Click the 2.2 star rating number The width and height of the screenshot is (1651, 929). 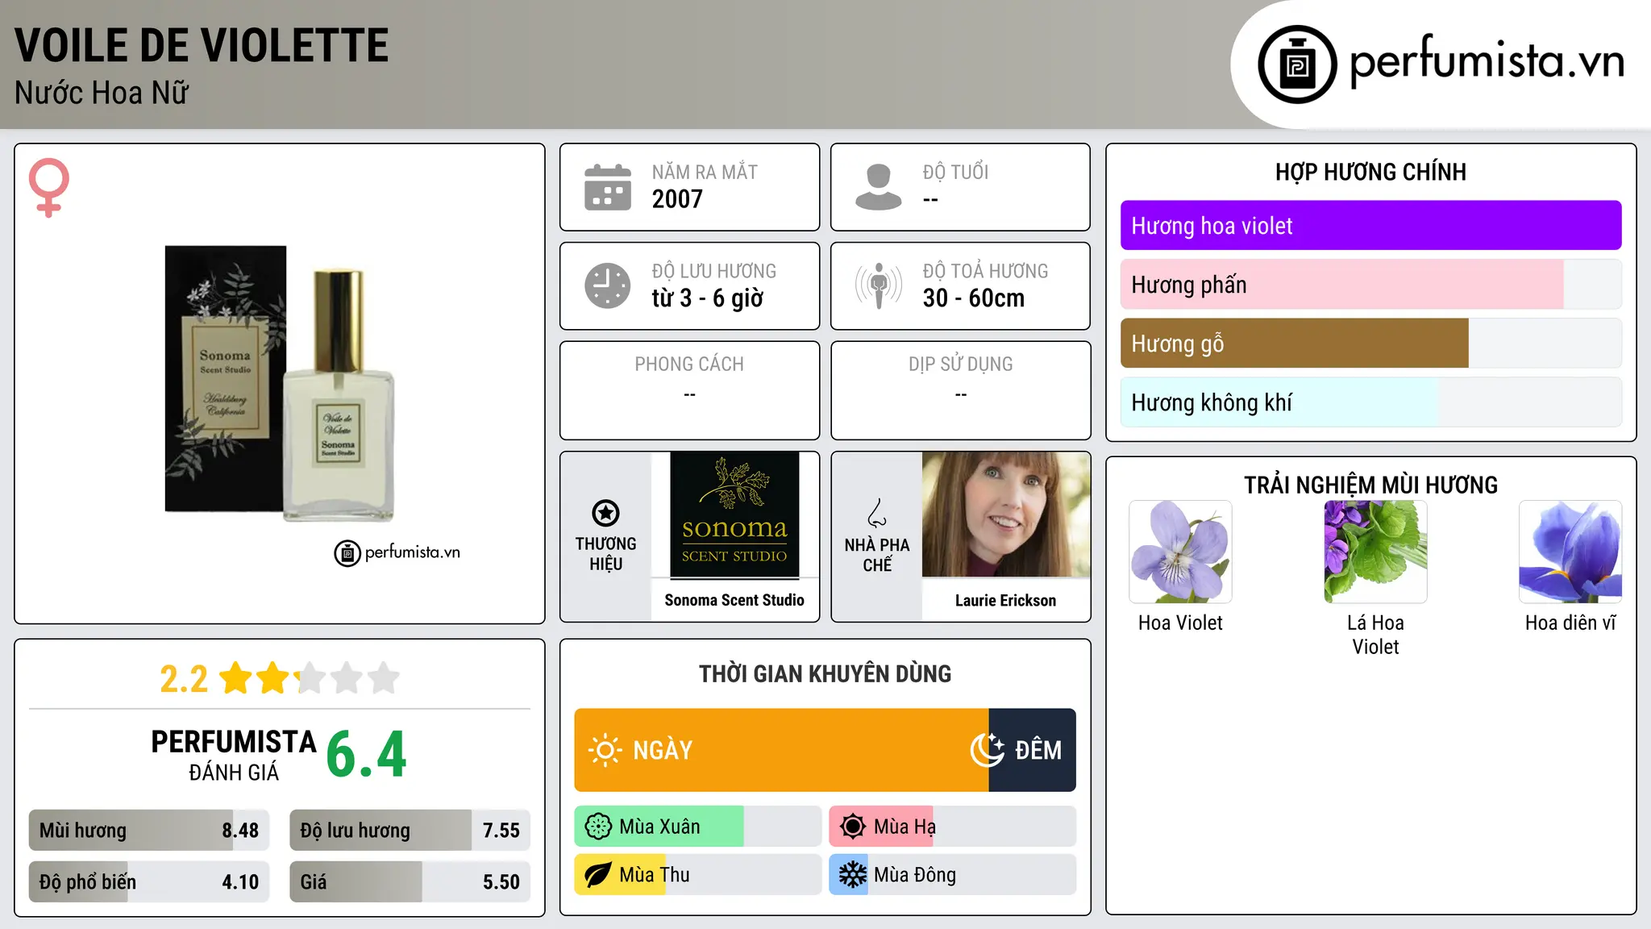tap(184, 679)
